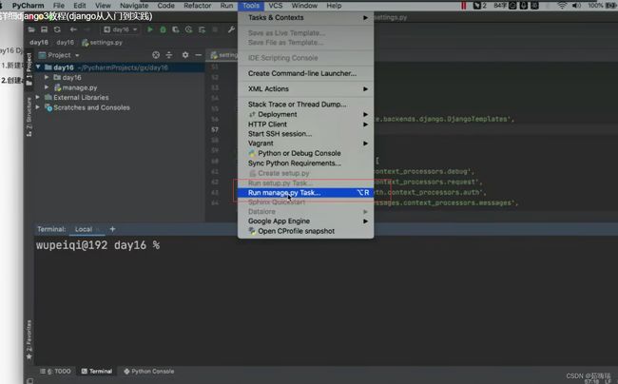The width and height of the screenshot is (618, 384).
Task: Click the Run with Coverage icon
Action: click(176, 29)
